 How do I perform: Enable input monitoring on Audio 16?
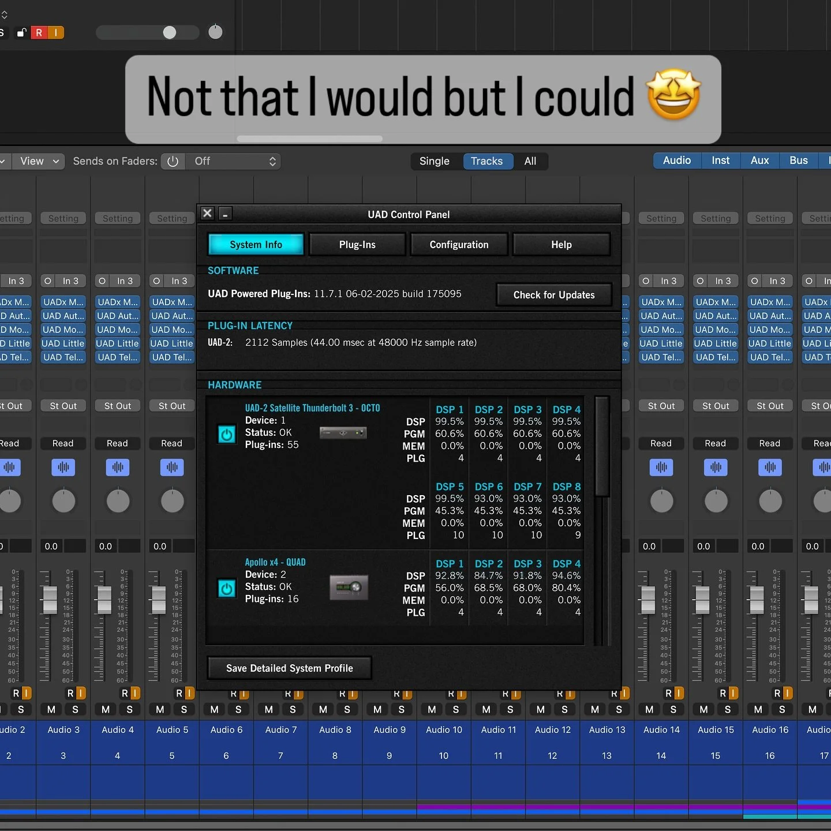click(787, 693)
